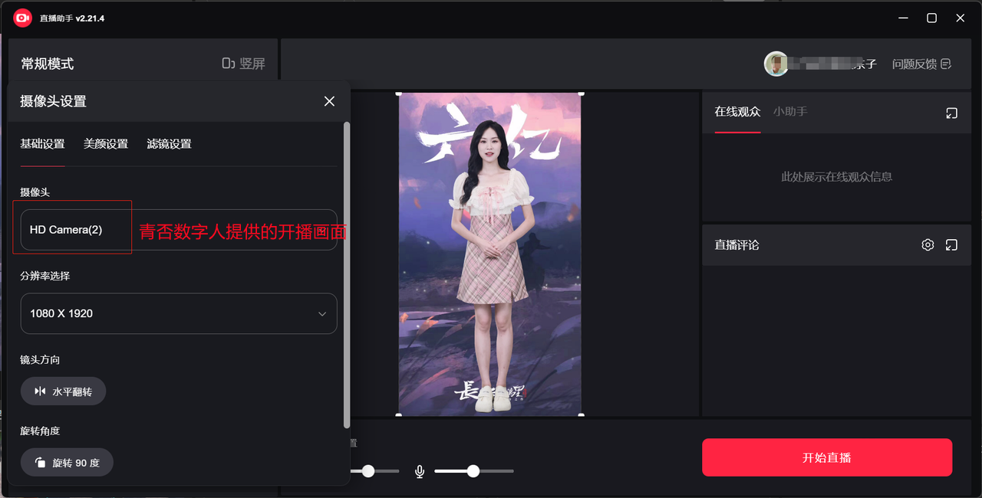982x498 pixels.
Task: Click the microphone icon near volume slider
Action: (420, 471)
